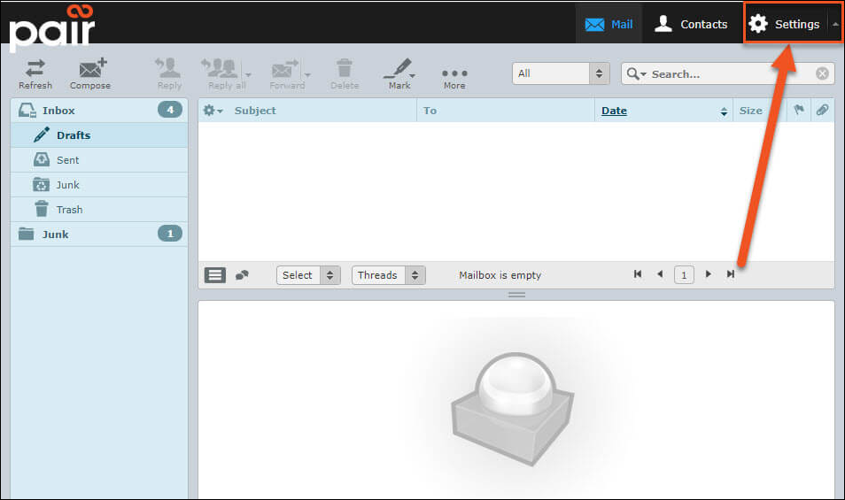
Task: Open the Junk subfolder under Inbox
Action: pos(99,185)
